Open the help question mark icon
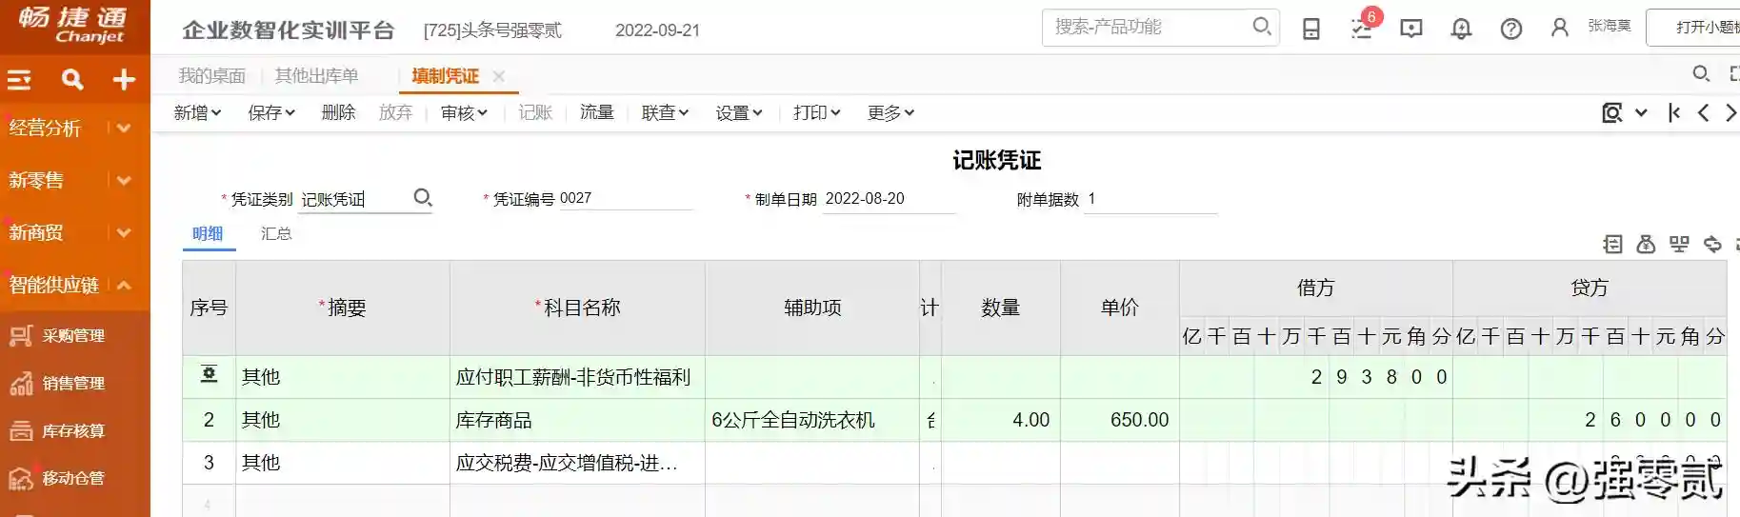 [x=1510, y=30]
